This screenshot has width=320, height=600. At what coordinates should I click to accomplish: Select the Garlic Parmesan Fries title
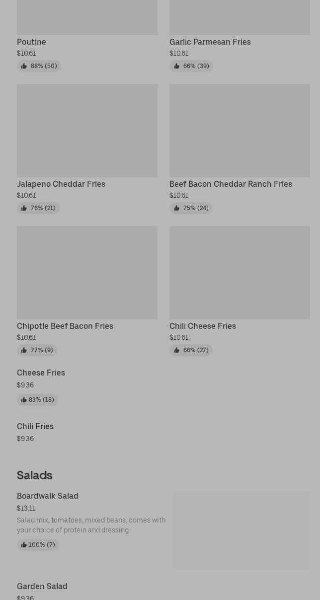[210, 42]
